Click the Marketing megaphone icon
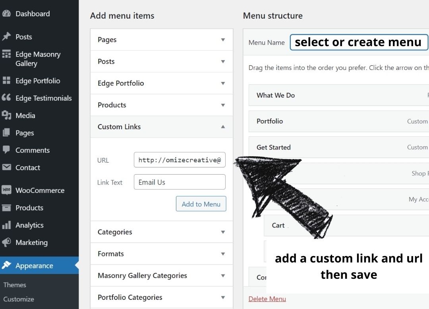This screenshot has height=309, width=429. [7, 242]
